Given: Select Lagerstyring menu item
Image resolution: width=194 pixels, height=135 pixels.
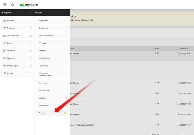Looking at the screenshot, I should [x=52, y=66].
